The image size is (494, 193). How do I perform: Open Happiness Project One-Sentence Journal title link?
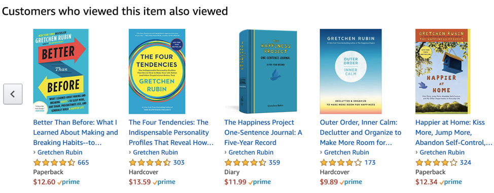click(x=263, y=132)
